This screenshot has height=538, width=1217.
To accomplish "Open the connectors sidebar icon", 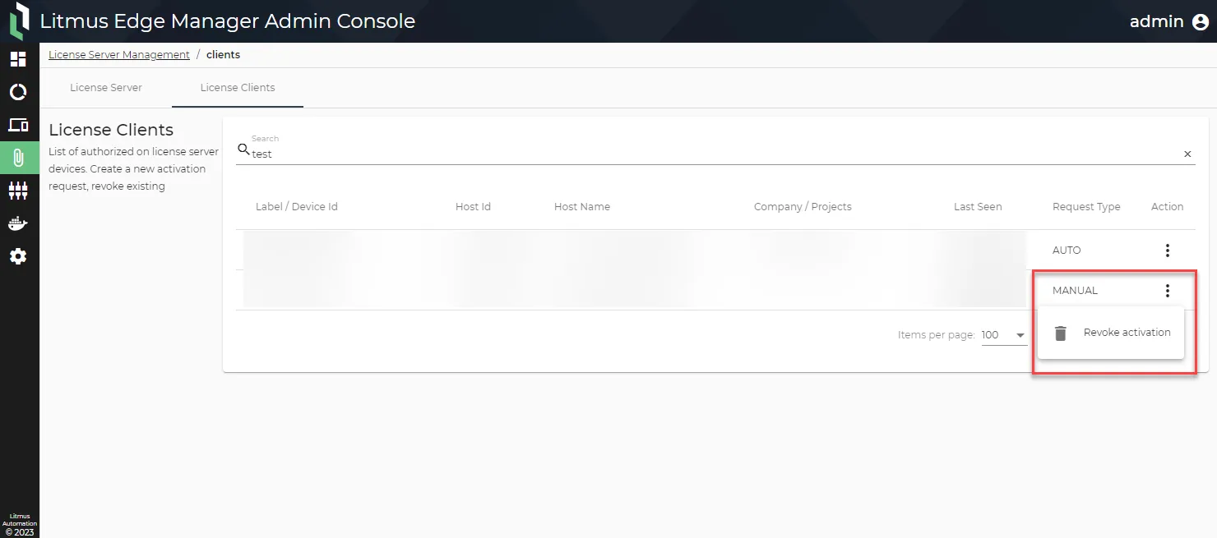I will click(18, 191).
